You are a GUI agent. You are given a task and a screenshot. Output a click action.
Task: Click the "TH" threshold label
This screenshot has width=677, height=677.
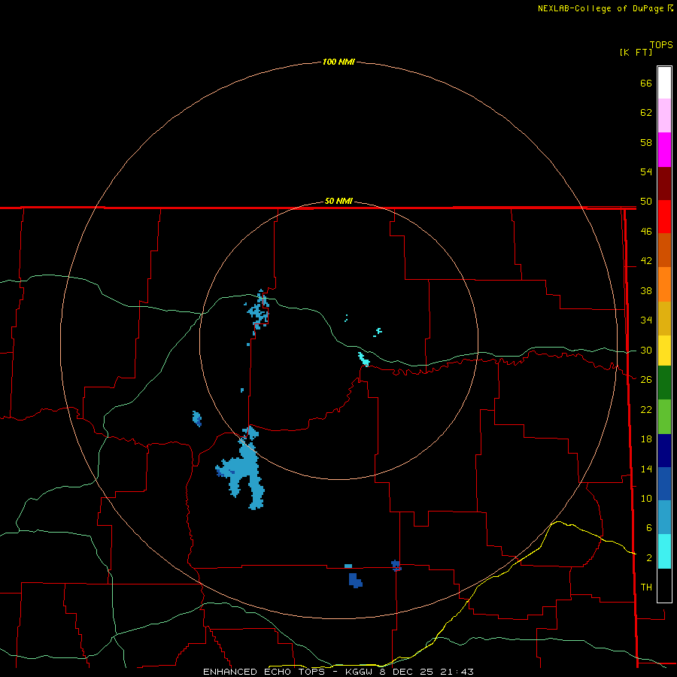coord(646,587)
